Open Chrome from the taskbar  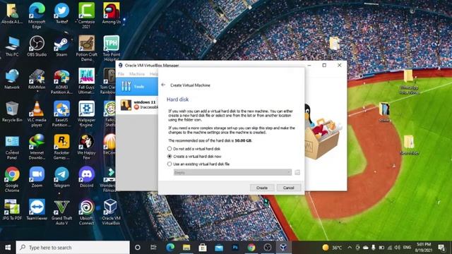click(x=251, y=248)
